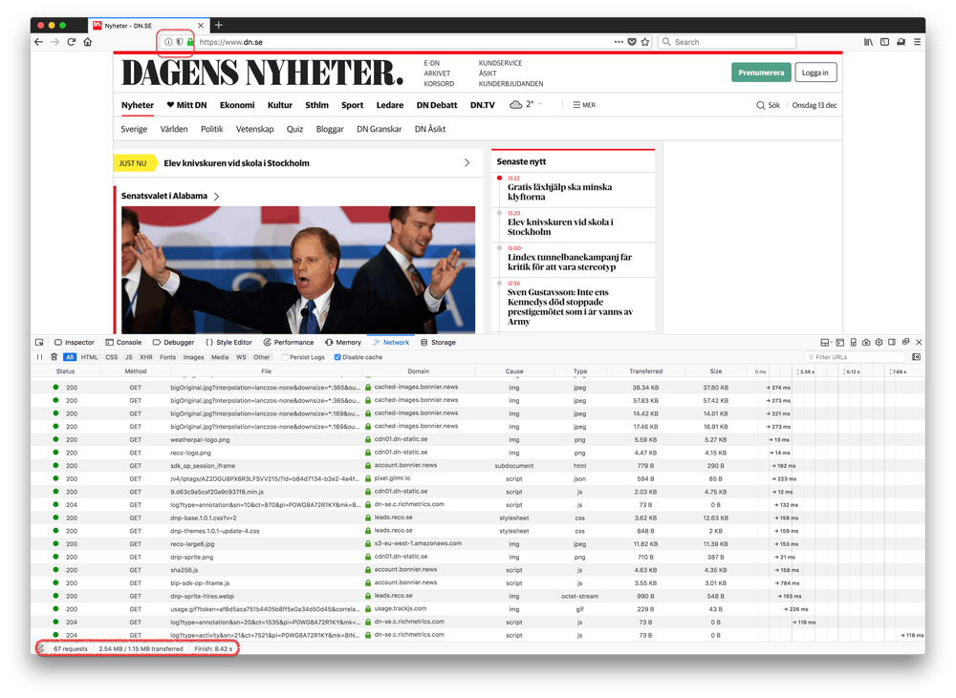Pause network recording in devtools
Screen dimensions: 956x698
39,357
